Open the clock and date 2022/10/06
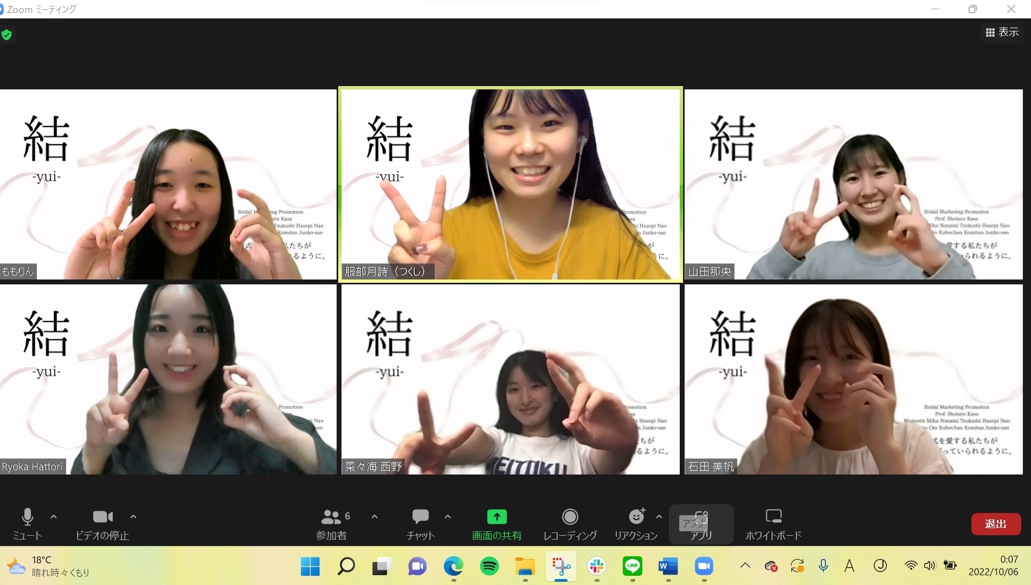This screenshot has height=585, width=1031. [x=993, y=565]
